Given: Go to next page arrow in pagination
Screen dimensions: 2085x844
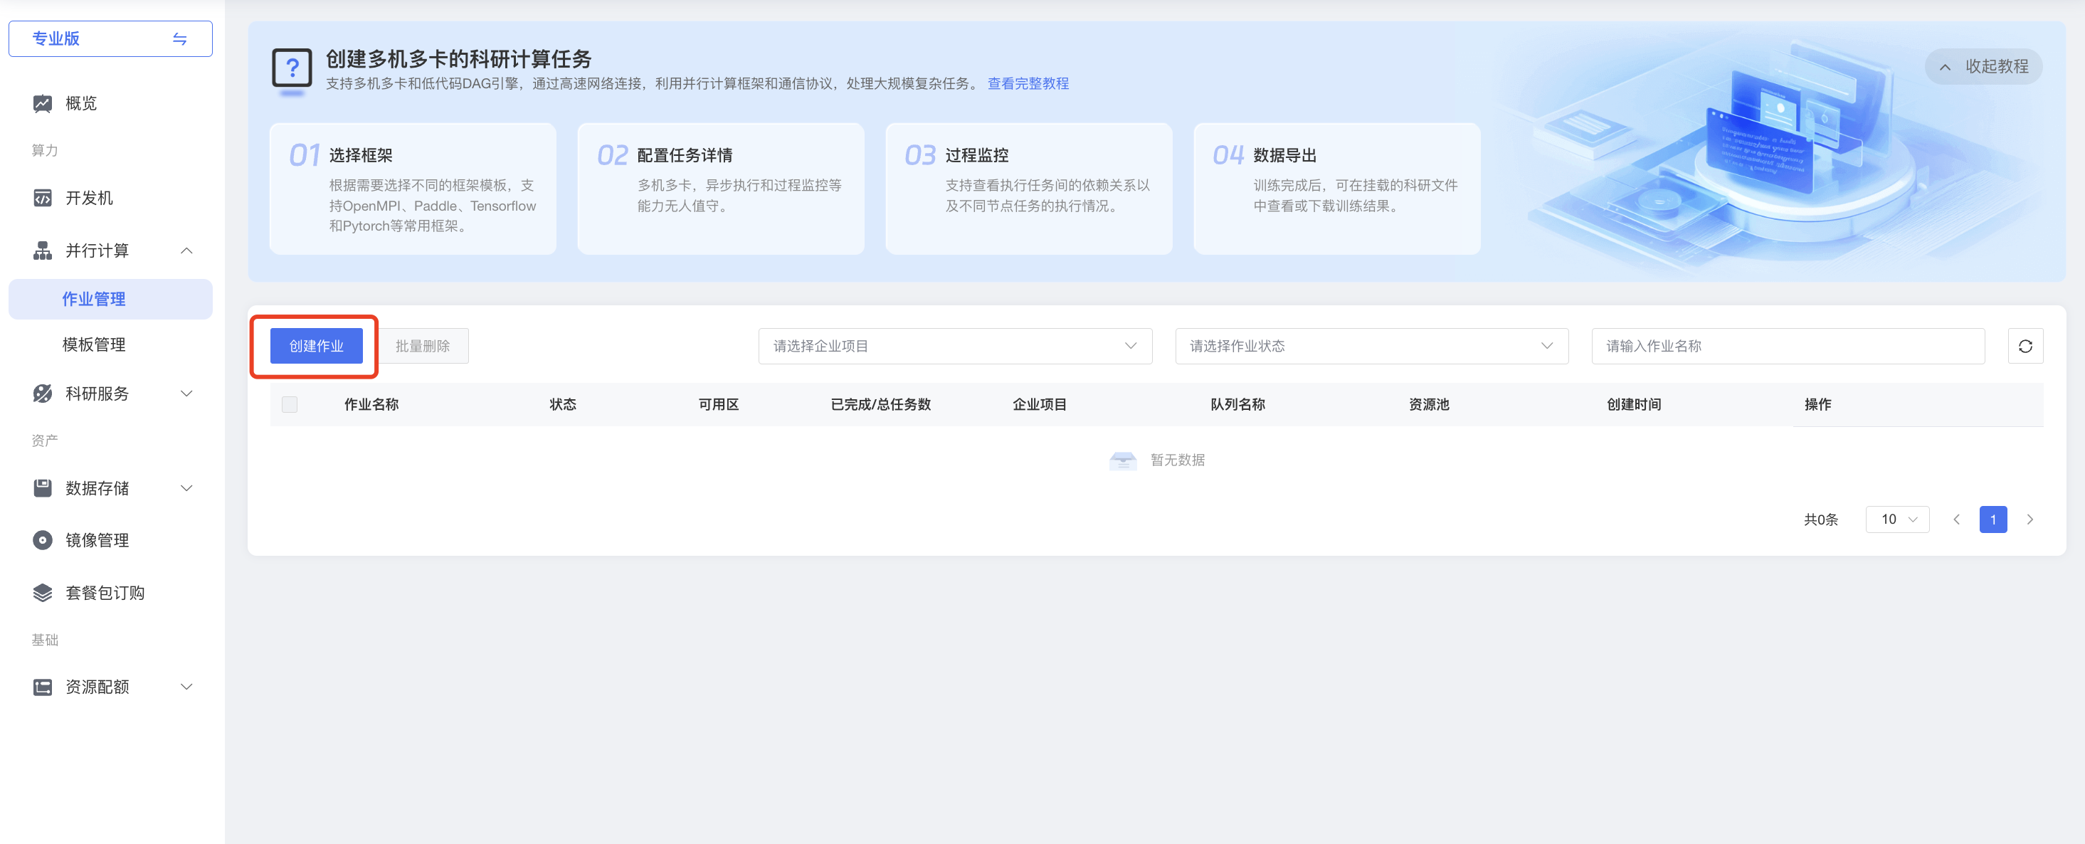Looking at the screenshot, I should tap(2030, 519).
